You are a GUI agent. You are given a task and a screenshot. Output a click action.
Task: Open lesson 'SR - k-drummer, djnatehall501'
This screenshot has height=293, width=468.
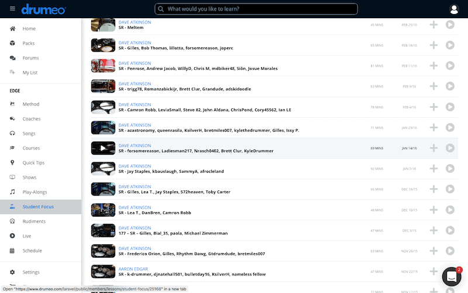[192, 274]
